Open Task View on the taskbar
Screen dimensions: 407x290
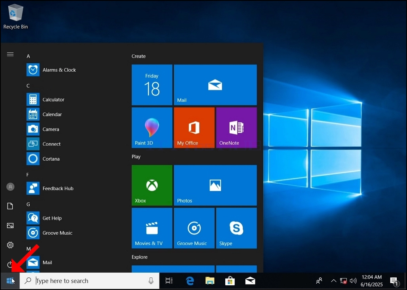click(x=169, y=281)
